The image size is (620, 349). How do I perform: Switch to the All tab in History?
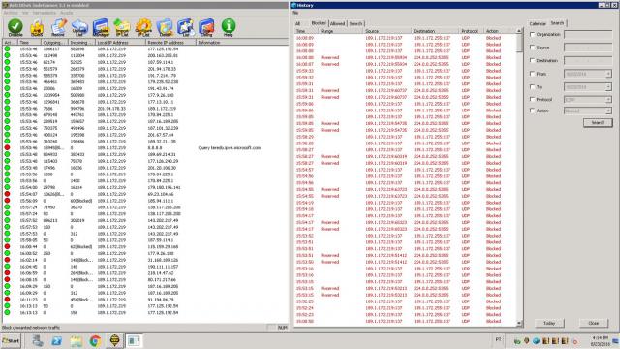(297, 23)
